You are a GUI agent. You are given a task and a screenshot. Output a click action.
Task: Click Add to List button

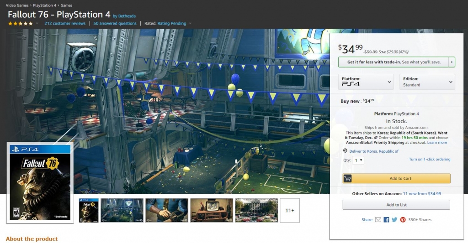coord(396,205)
